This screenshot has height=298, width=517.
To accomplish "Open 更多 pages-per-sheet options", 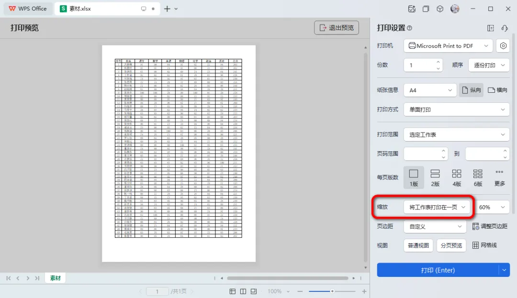I will click(x=499, y=177).
